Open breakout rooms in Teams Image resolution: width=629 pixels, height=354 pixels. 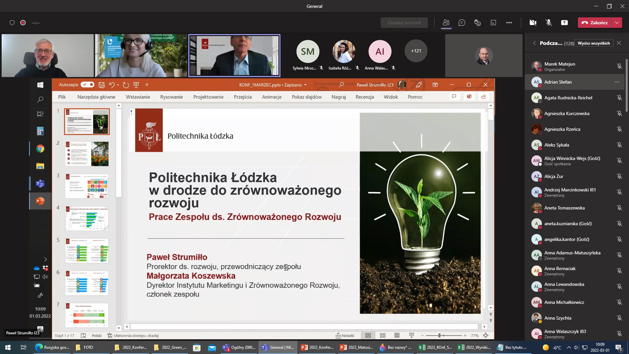(493, 23)
